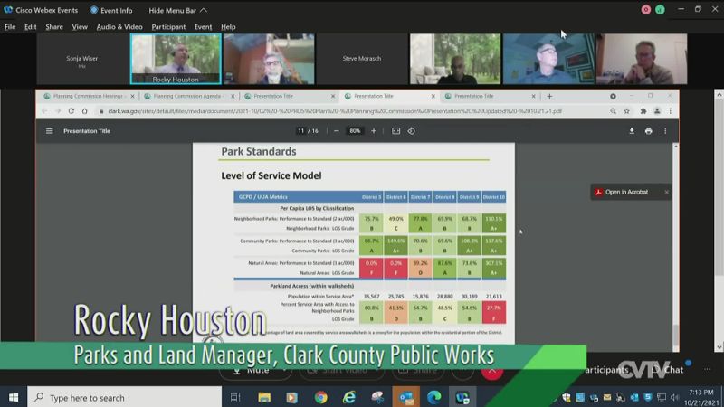Collapse menu with Hide Menu Bar
Image resolution: width=724 pixels, height=407 pixels.
(172, 10)
